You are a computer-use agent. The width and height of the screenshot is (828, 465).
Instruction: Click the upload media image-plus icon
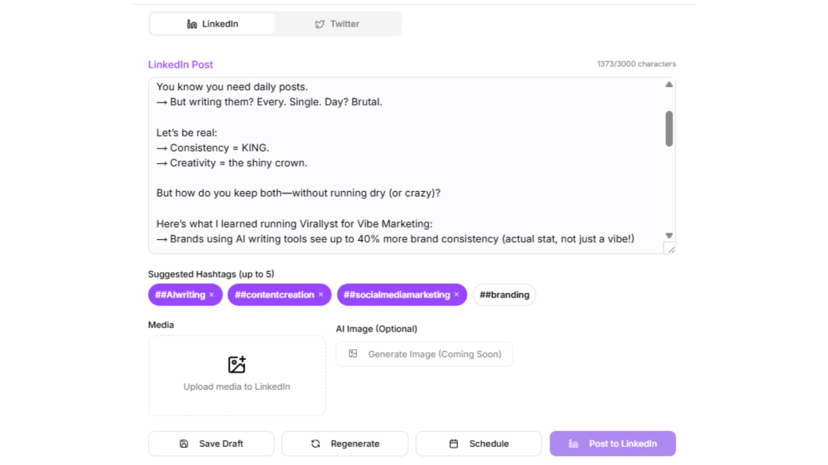click(x=237, y=364)
